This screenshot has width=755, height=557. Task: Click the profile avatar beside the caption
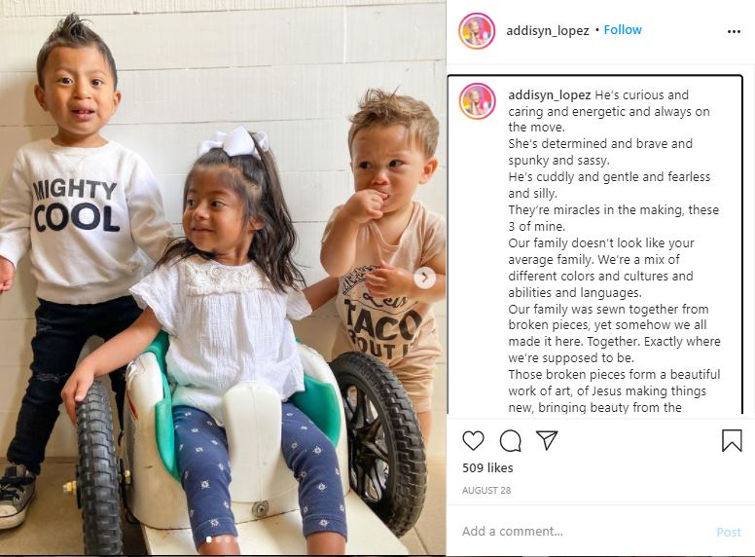(477, 100)
